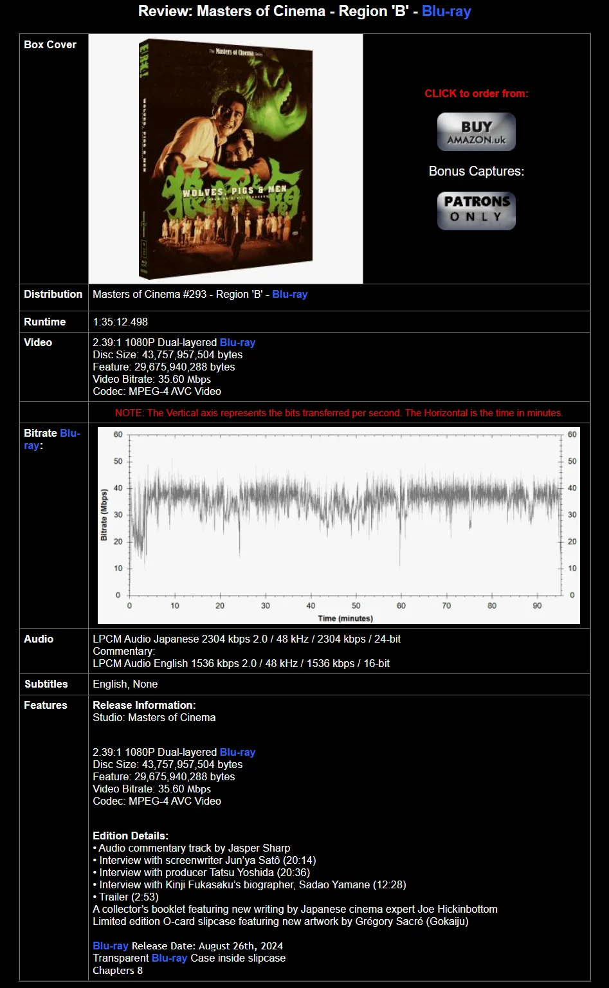609x988 pixels.
Task: Click 'Feature: 29,675,940,288 bytes' in the Video row
Action: coord(164,367)
